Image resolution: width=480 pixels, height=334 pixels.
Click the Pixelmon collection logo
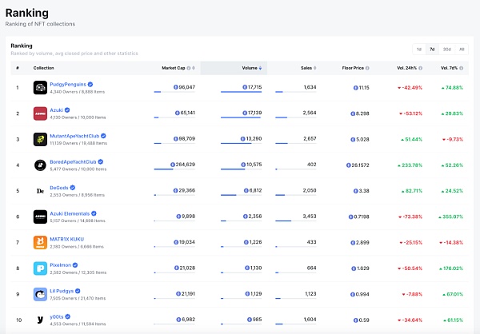coord(40,268)
